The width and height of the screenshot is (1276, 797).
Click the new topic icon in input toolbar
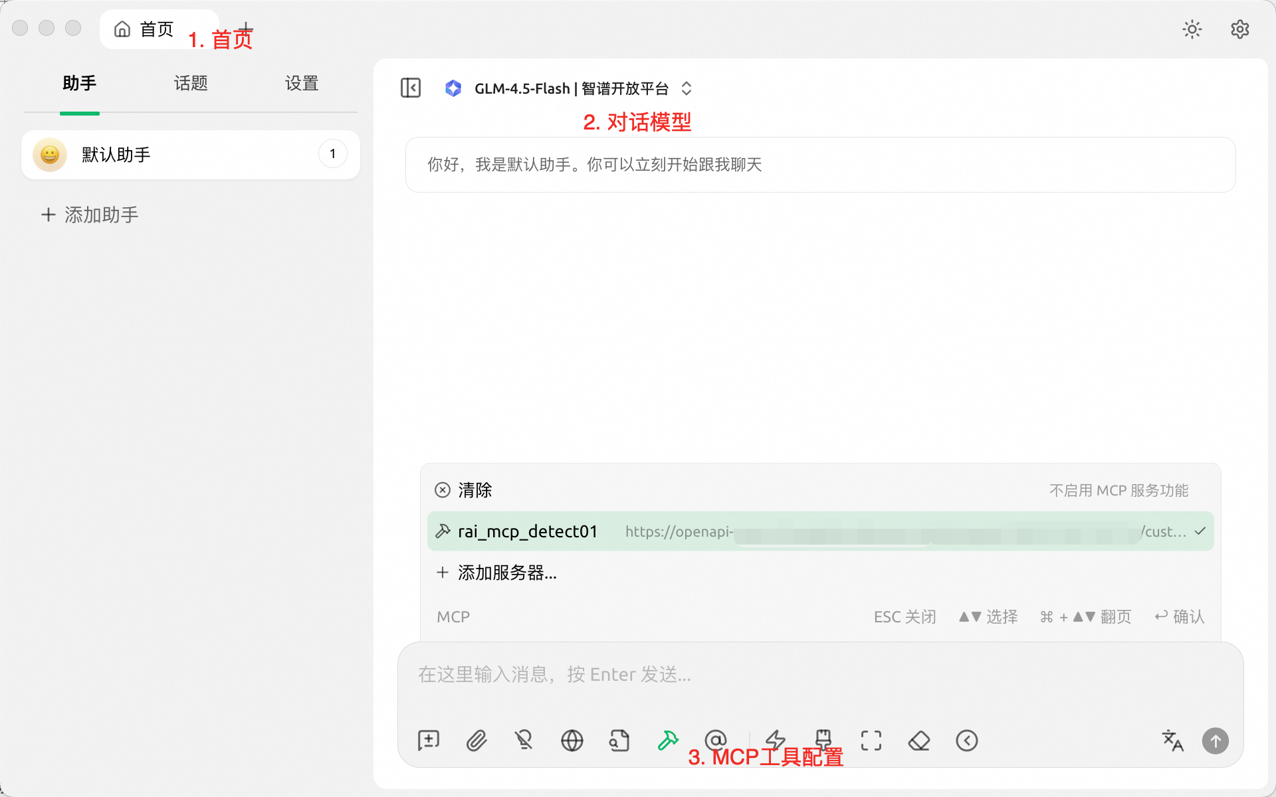[429, 740]
